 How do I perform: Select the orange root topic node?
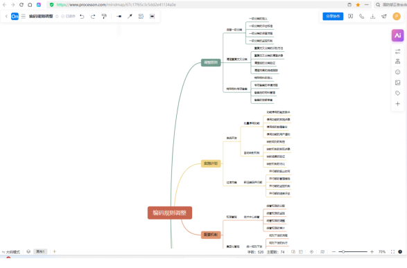tap(170, 213)
